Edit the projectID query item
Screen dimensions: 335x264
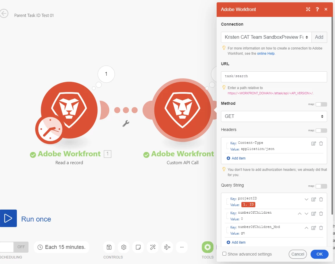tap(313, 199)
